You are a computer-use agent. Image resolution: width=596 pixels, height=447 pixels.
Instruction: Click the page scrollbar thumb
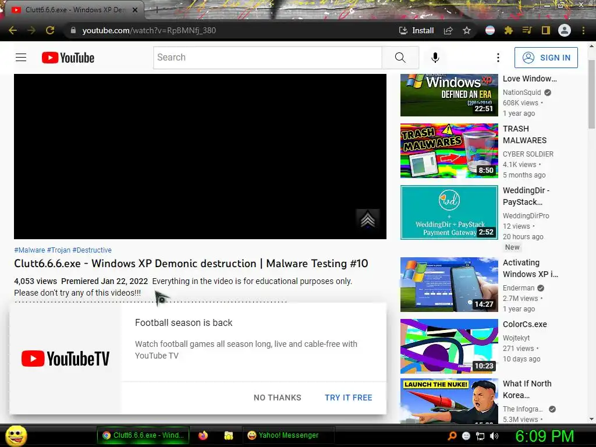coord(591,94)
